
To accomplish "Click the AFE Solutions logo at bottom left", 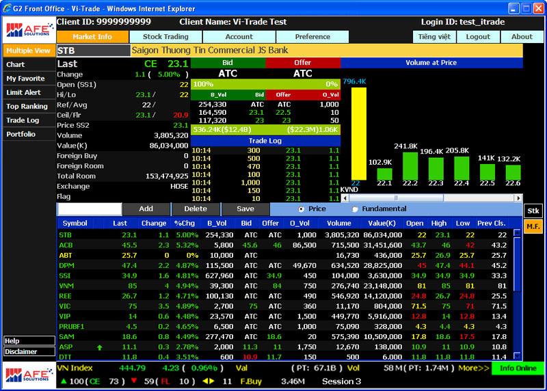I will click(x=29, y=375).
